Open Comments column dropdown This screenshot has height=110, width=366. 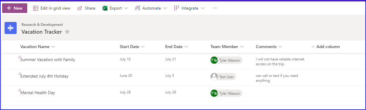pyautogui.click(x=280, y=47)
